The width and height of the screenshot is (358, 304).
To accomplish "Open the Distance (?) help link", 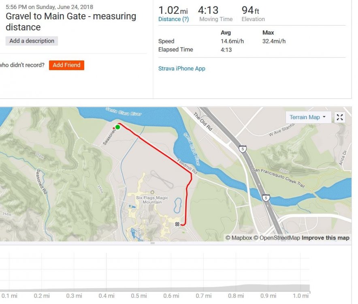I will pyautogui.click(x=173, y=19).
